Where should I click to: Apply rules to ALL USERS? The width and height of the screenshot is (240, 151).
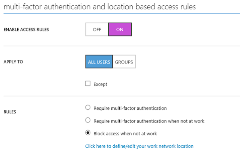point(99,62)
